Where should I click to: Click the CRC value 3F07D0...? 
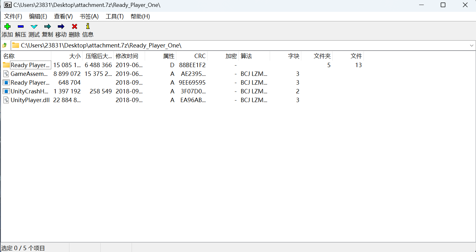tap(193, 91)
